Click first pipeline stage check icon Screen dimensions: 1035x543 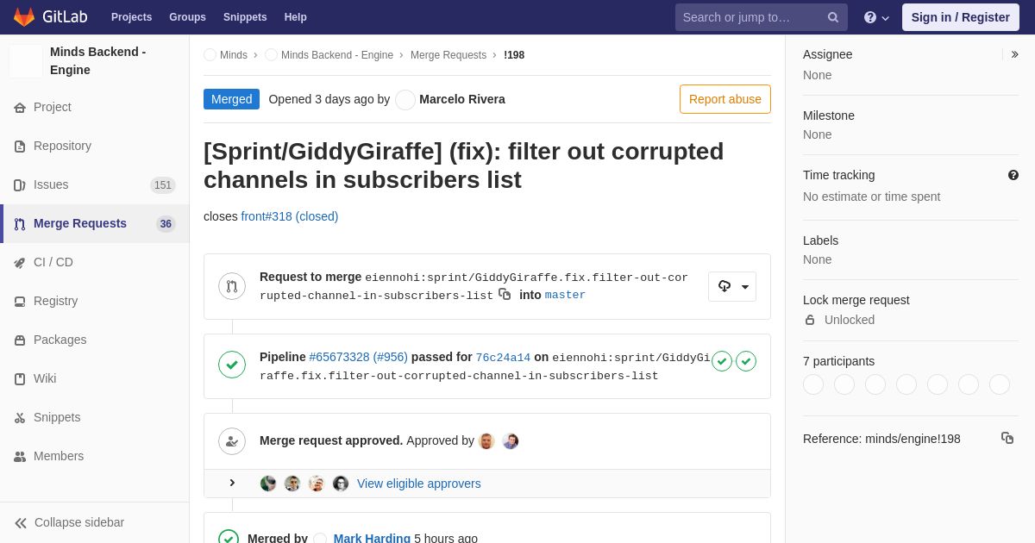click(722, 361)
